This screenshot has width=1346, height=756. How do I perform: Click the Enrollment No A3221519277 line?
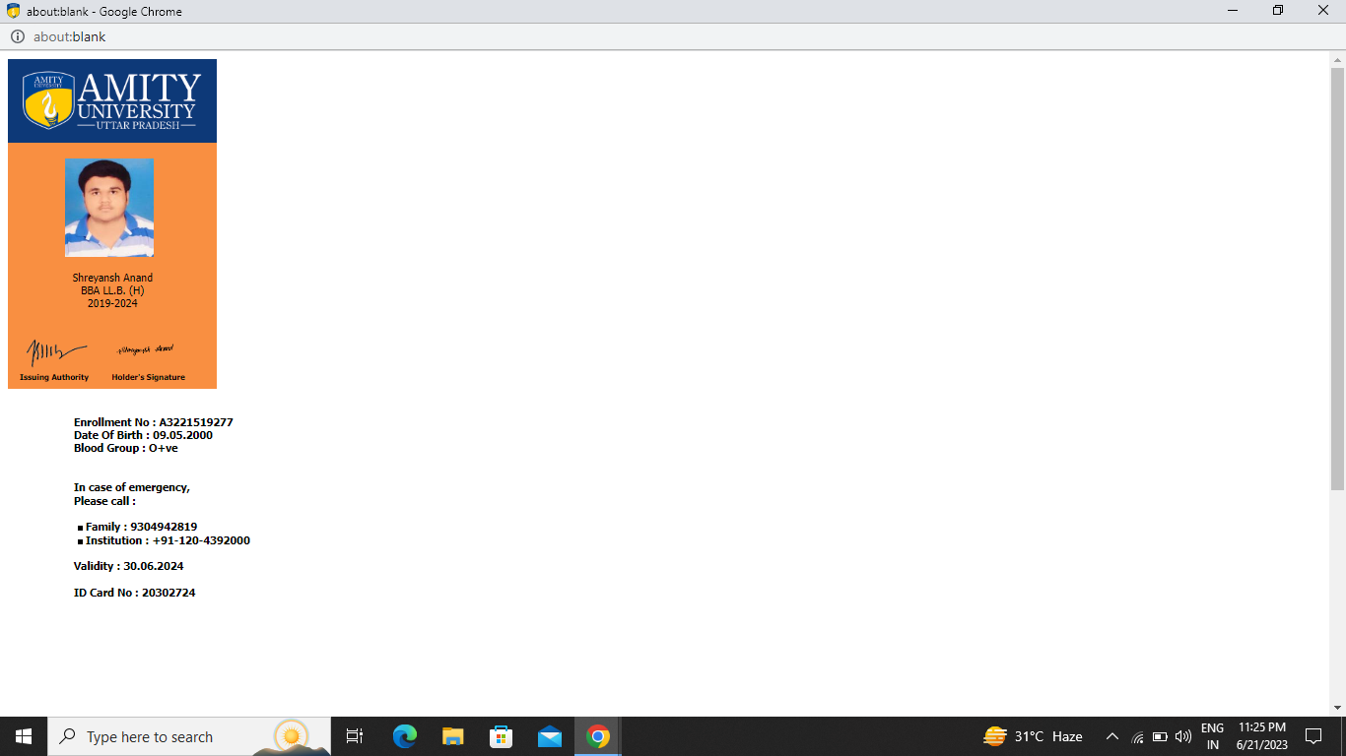point(154,422)
